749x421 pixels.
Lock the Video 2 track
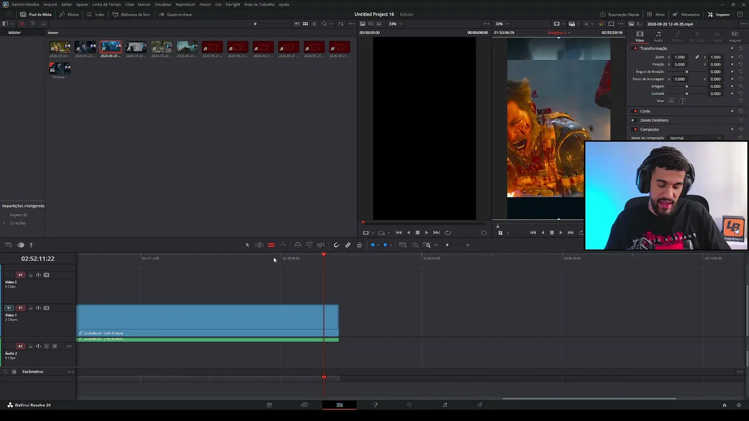30,275
